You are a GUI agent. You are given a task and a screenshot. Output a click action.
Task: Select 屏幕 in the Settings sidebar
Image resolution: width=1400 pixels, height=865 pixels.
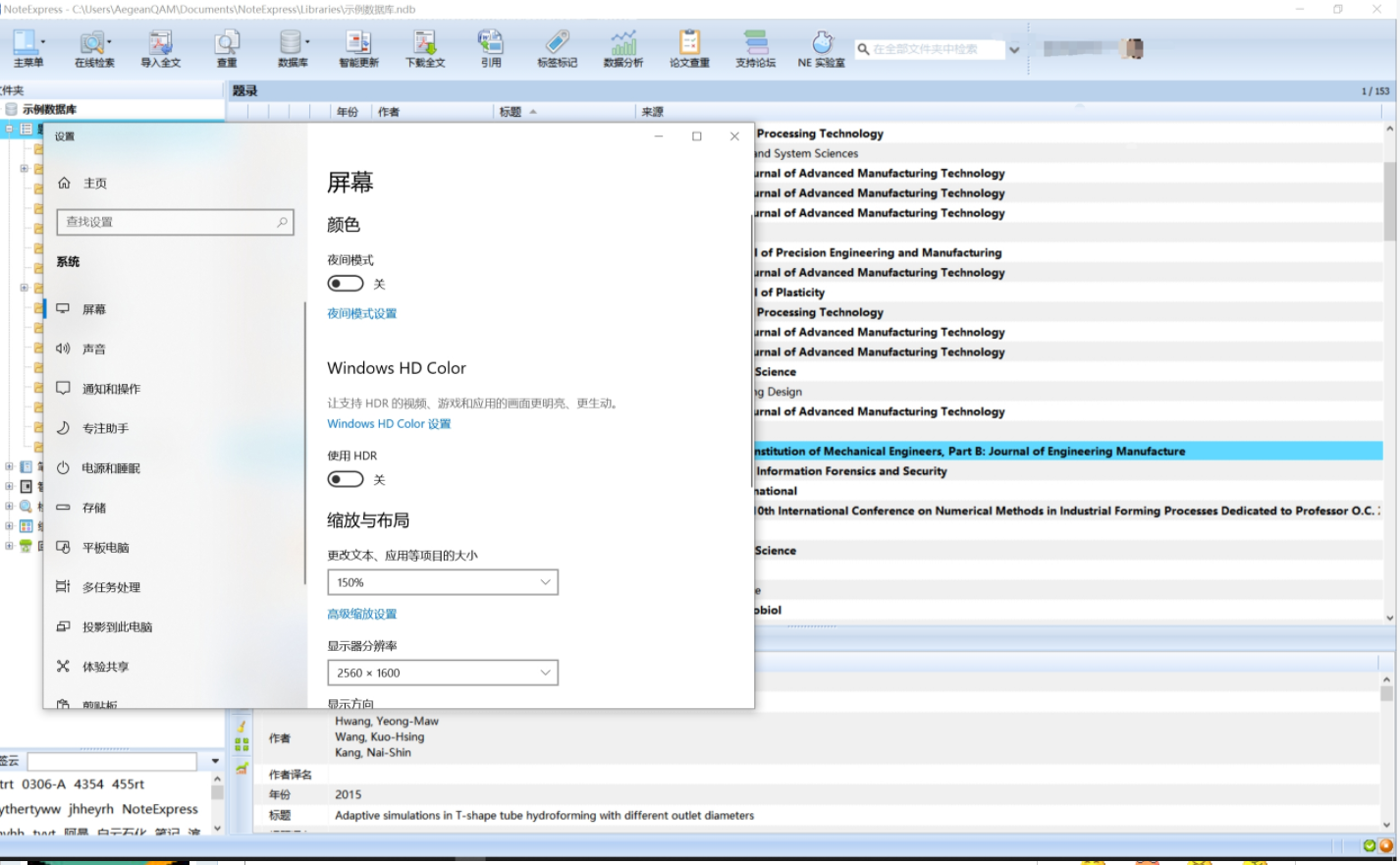click(174, 309)
